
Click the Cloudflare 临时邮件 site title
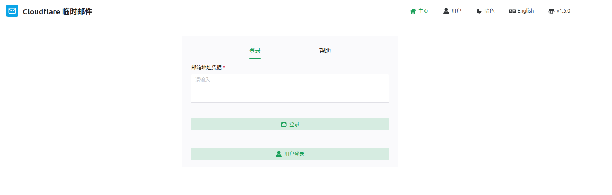(58, 11)
